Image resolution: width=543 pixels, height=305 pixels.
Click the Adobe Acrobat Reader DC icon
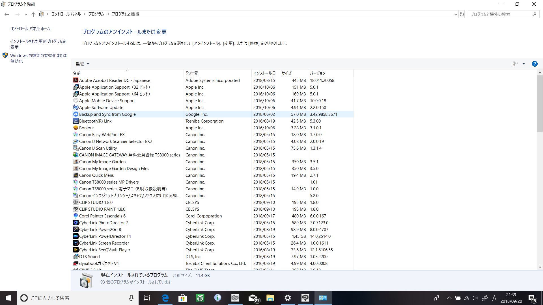(x=76, y=80)
